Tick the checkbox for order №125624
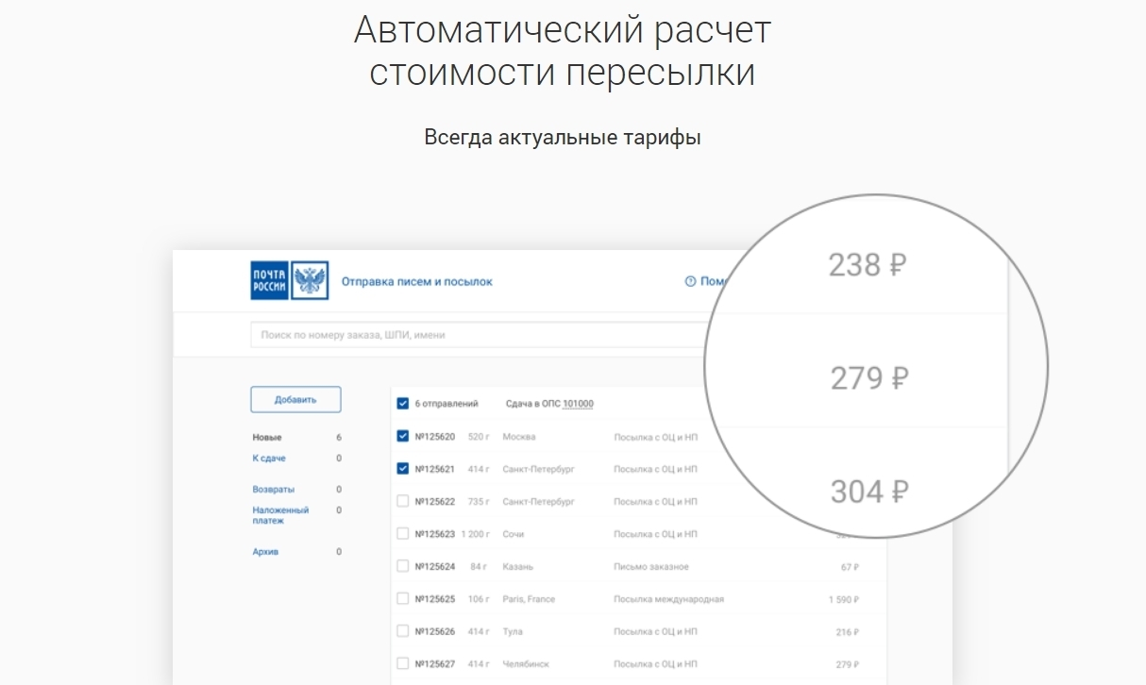This screenshot has width=1146, height=685. pos(403,566)
